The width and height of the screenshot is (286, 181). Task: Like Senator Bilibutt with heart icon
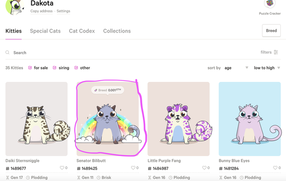pos(133,168)
